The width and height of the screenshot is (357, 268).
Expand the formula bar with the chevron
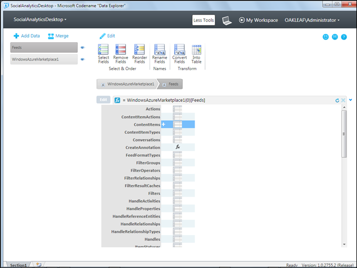click(351, 100)
